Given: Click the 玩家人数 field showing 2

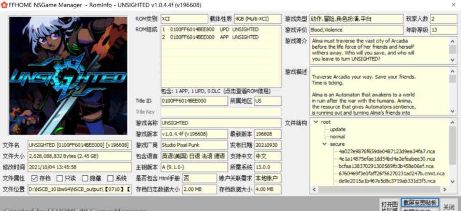Looking at the screenshot, I should [444, 19].
